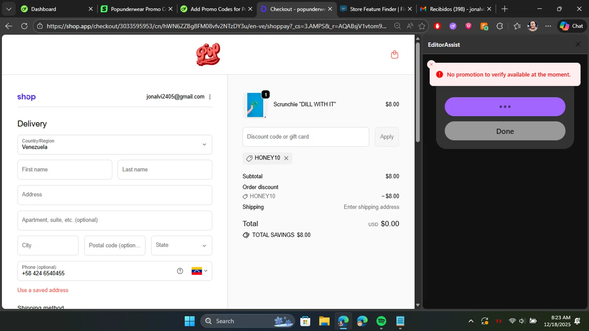Open account options next to jonalvi2405@gmail.com
Screen dimensions: 589x331
[x=210, y=97]
